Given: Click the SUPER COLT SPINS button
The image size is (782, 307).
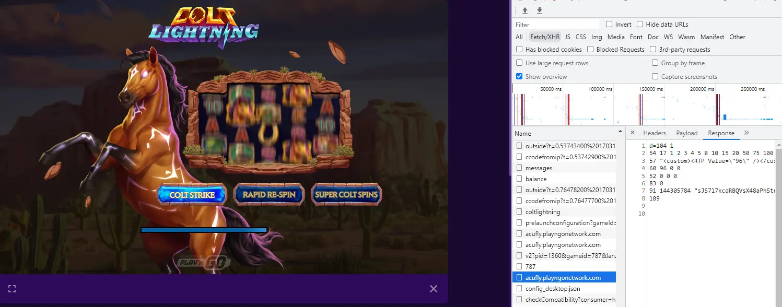Looking at the screenshot, I should [x=346, y=195].
